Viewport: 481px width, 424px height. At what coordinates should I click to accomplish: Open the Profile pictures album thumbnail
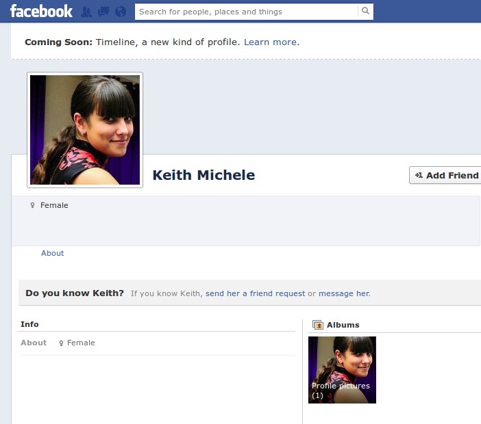click(x=342, y=369)
